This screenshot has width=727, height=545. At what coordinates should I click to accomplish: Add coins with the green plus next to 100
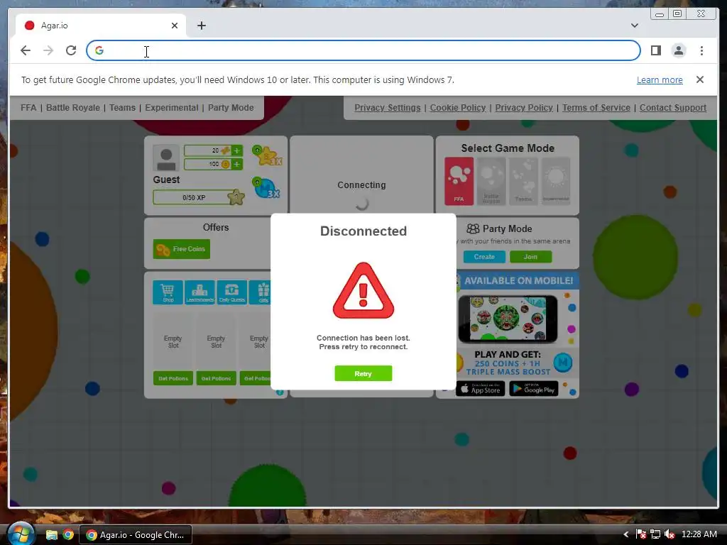237,164
